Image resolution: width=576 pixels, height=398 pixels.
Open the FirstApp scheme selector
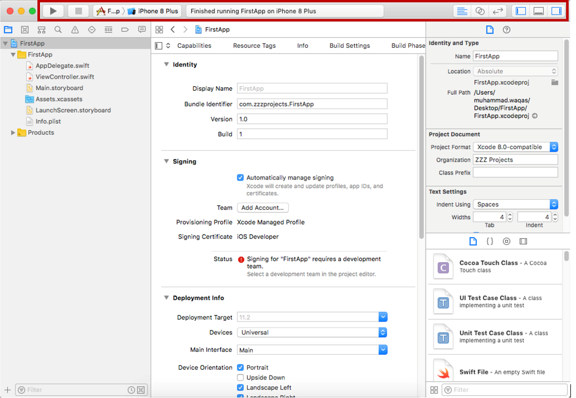(108, 11)
